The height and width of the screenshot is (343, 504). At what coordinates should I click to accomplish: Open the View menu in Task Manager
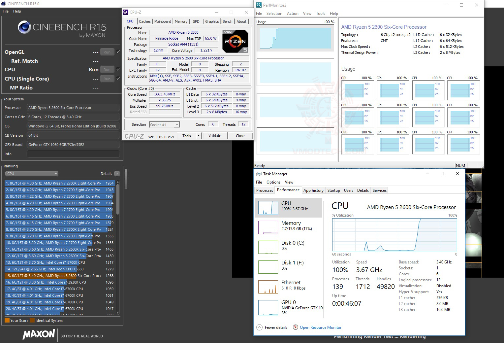click(x=289, y=182)
